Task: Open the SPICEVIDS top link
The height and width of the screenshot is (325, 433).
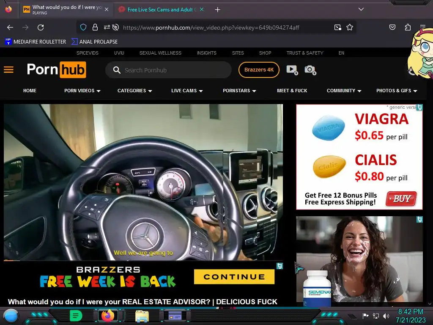Action: (88, 53)
